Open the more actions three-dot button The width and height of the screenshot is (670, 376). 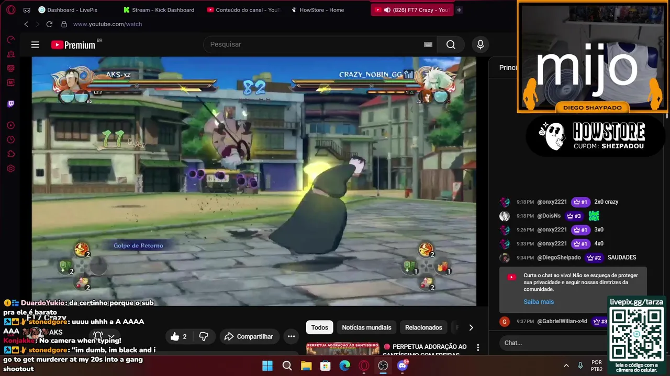pos(291,337)
